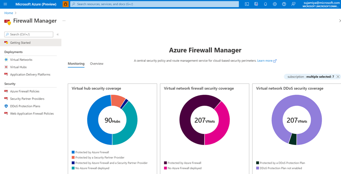Image resolution: width=341 pixels, height=174 pixels.
Task: Open Cloud Shell from the top bar
Action: tap(247, 4)
